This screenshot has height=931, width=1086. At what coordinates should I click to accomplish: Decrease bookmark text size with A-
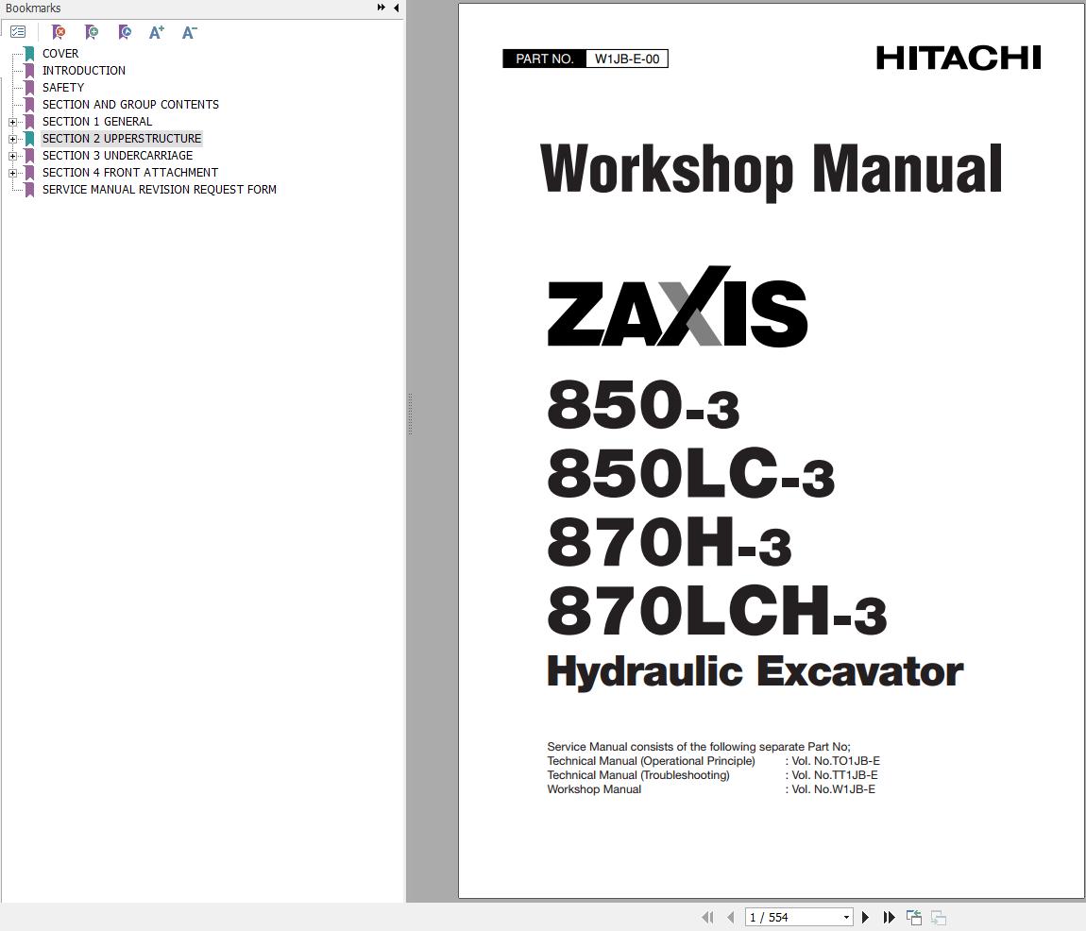click(x=189, y=32)
